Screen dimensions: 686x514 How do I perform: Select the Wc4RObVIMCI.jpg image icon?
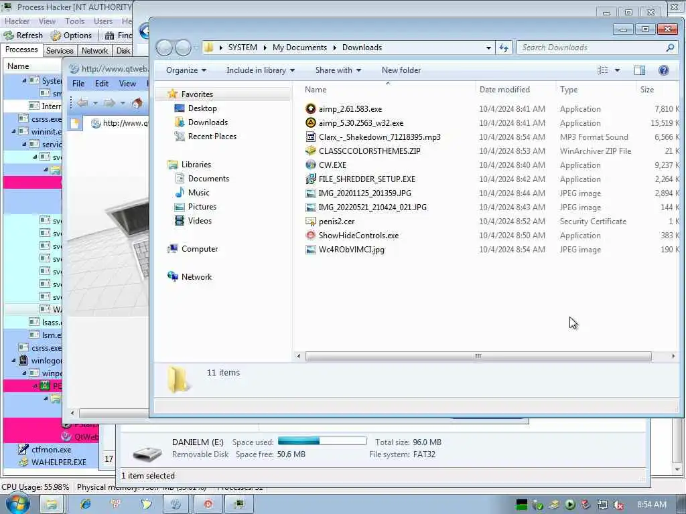coord(311,250)
